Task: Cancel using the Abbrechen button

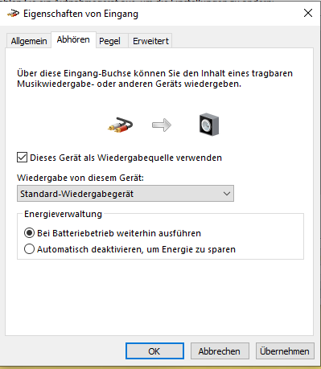Action: [x=220, y=351]
